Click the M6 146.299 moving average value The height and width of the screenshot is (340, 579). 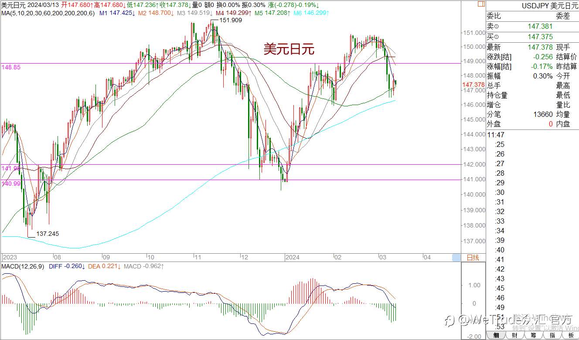click(x=311, y=13)
